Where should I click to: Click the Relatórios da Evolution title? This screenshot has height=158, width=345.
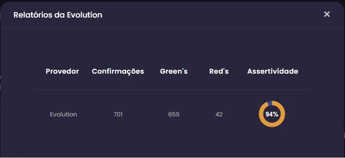click(x=58, y=15)
